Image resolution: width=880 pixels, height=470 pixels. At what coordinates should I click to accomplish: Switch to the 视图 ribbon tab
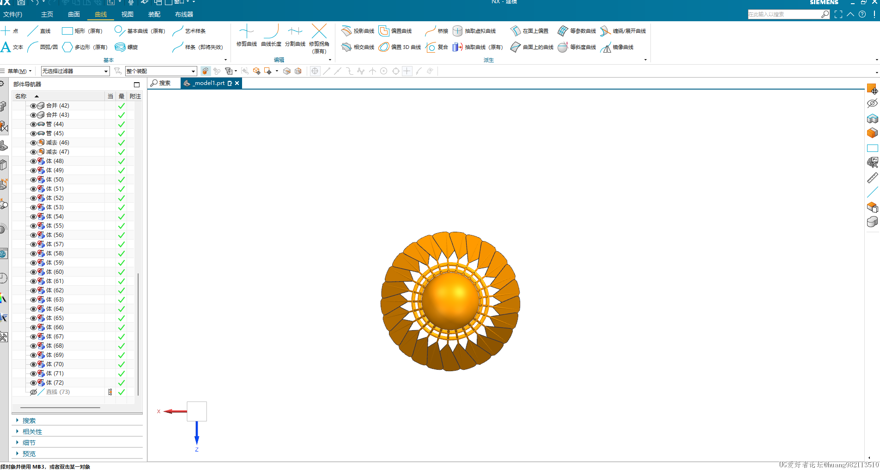point(127,14)
